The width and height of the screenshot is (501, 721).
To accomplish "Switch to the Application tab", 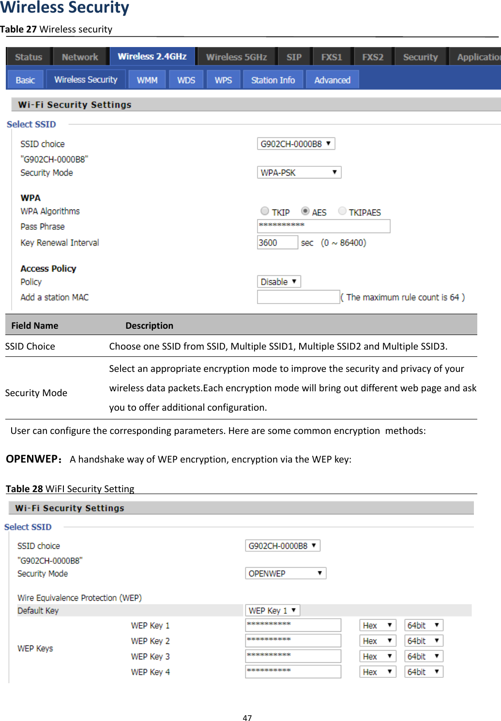I will click(478, 56).
